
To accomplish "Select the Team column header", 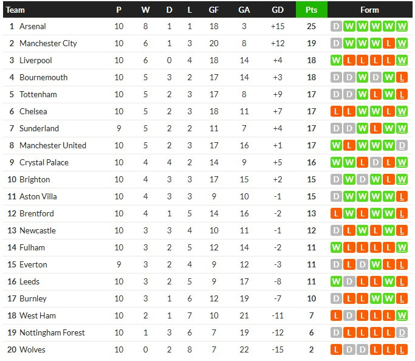I will (x=16, y=10).
